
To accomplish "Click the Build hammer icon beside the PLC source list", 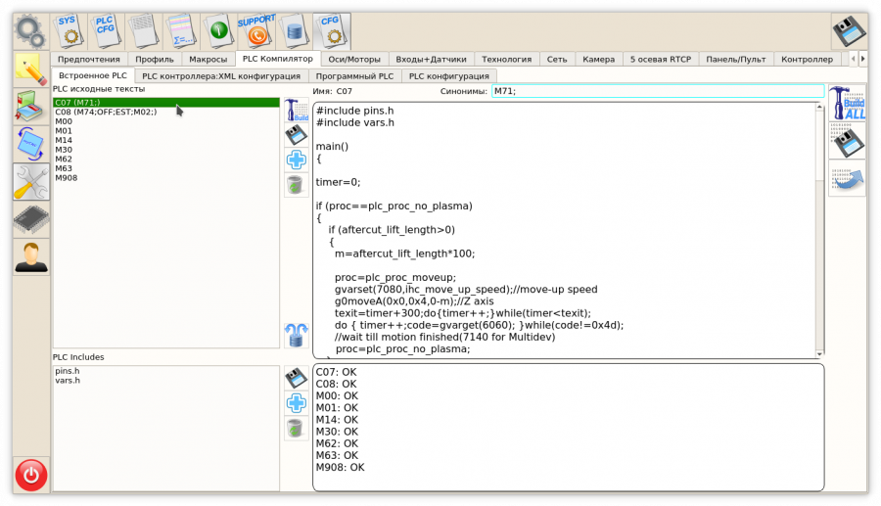I will pos(296,110).
